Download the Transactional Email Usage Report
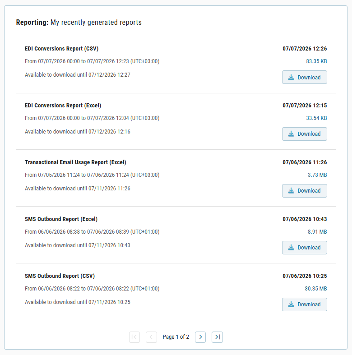352x355 pixels. (305, 191)
